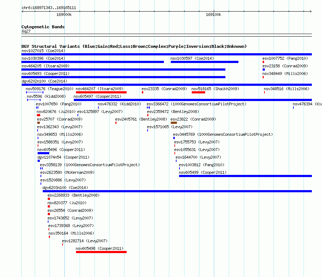Viewport: 322px width, 277px height.
Task: Click the red nsv464207 (Itsara2009) loss bar
Action: 101,92
